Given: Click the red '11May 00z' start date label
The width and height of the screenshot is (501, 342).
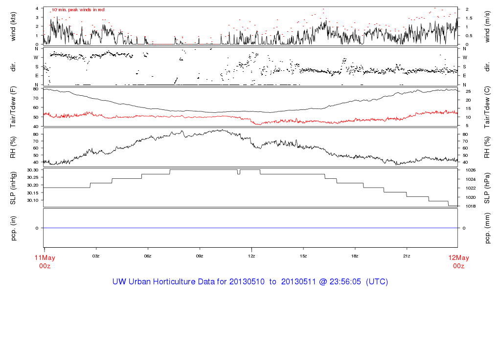Looking at the screenshot, I should click(x=45, y=261).
